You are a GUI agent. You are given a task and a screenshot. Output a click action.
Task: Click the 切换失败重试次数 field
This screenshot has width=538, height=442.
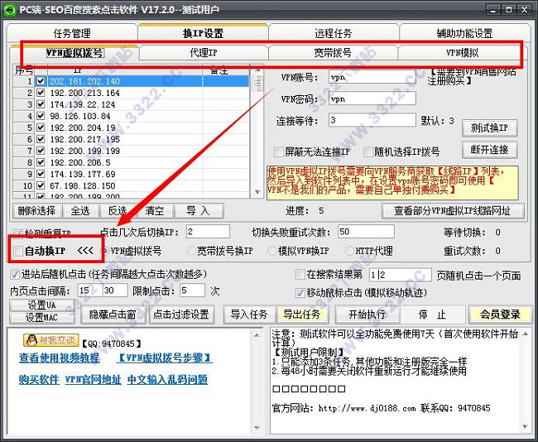coord(366,232)
